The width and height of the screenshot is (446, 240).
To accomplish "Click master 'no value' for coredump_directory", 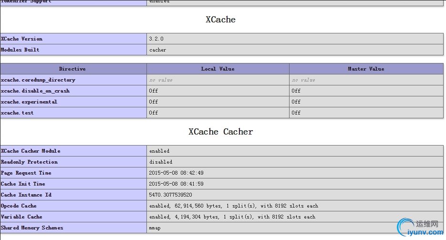I will point(303,80).
